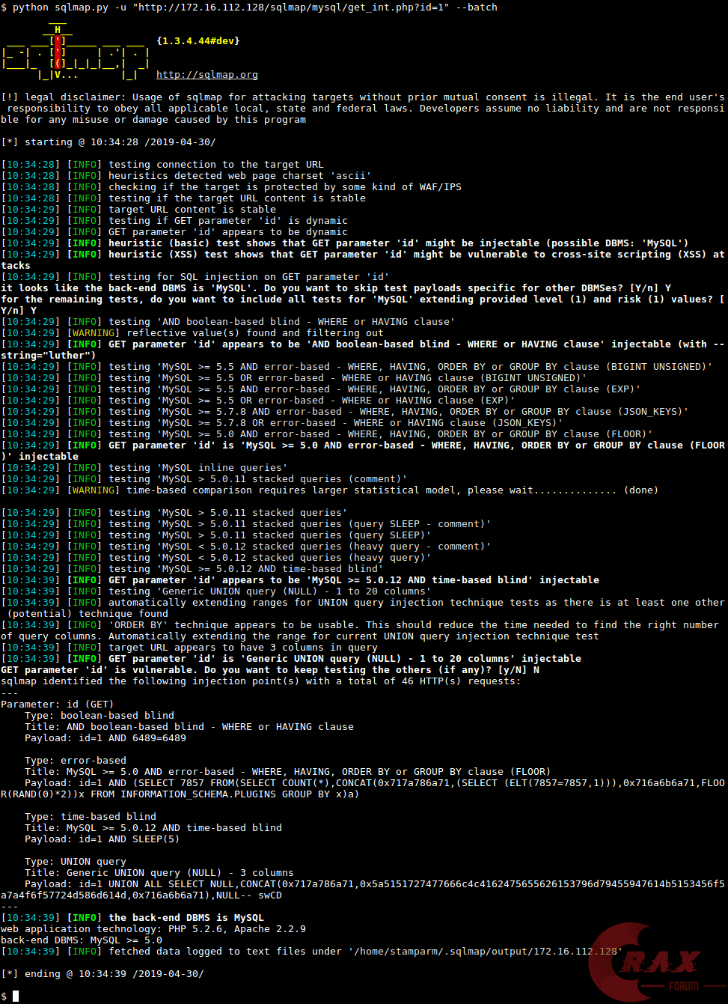Click the sqlmap ASCII art logo
Viewport: 728px width, 1004px height.
[x=76, y=52]
